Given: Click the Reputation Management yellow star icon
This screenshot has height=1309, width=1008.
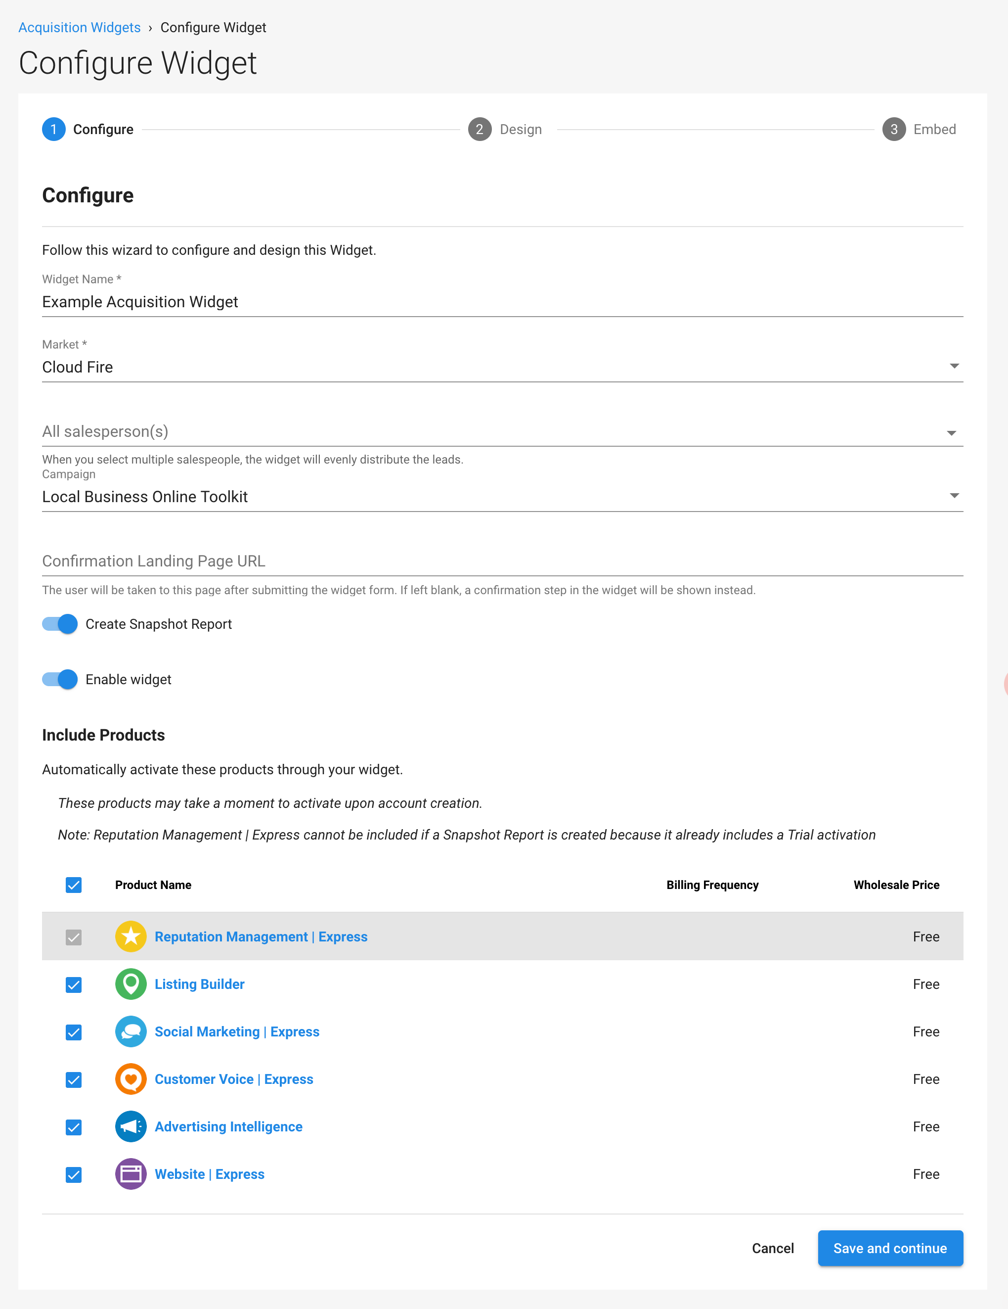Looking at the screenshot, I should pyautogui.click(x=131, y=936).
